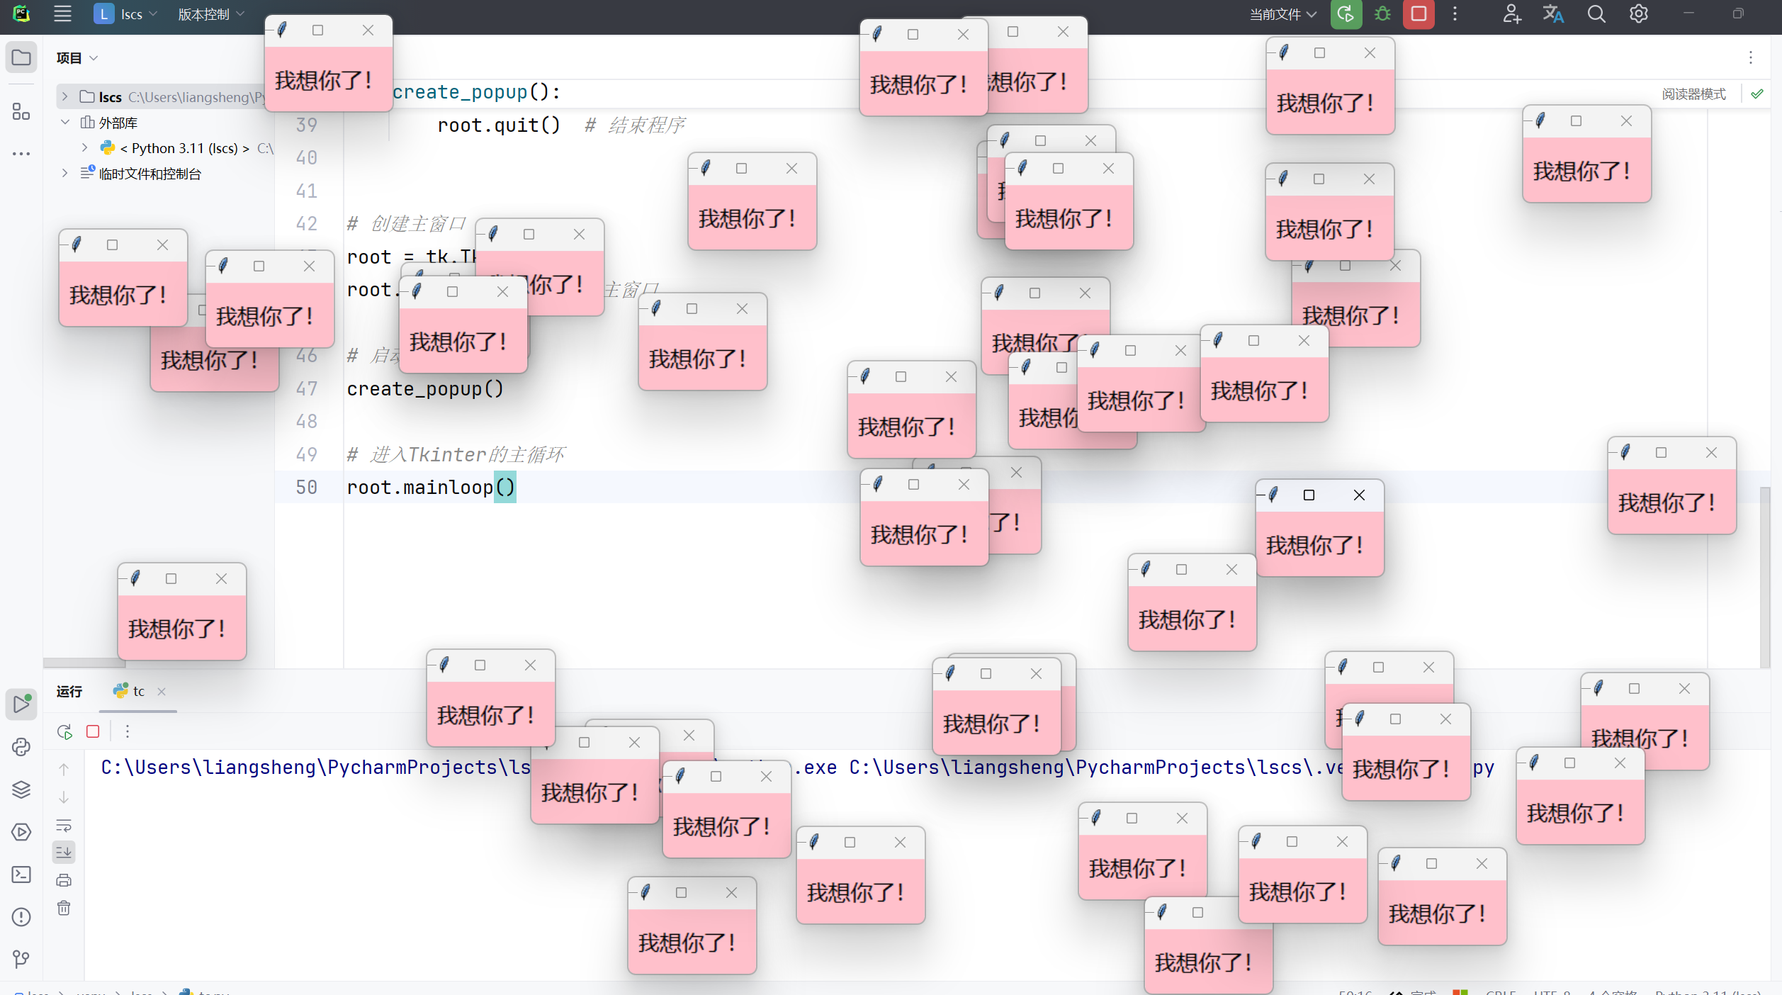
Task: Toggle scroll to end in the console
Action: (64, 853)
